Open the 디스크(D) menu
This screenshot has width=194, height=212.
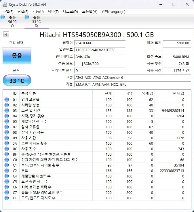point(70,12)
